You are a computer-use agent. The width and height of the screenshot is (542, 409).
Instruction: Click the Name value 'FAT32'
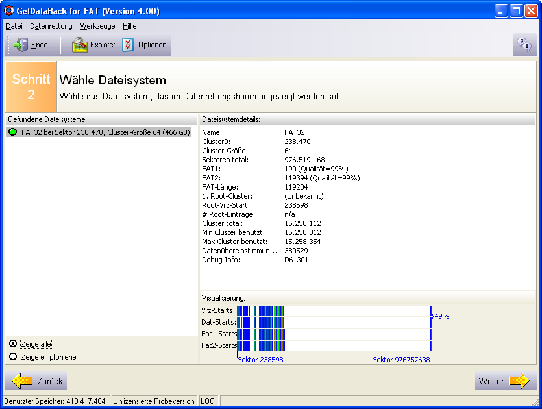pyautogui.click(x=295, y=132)
